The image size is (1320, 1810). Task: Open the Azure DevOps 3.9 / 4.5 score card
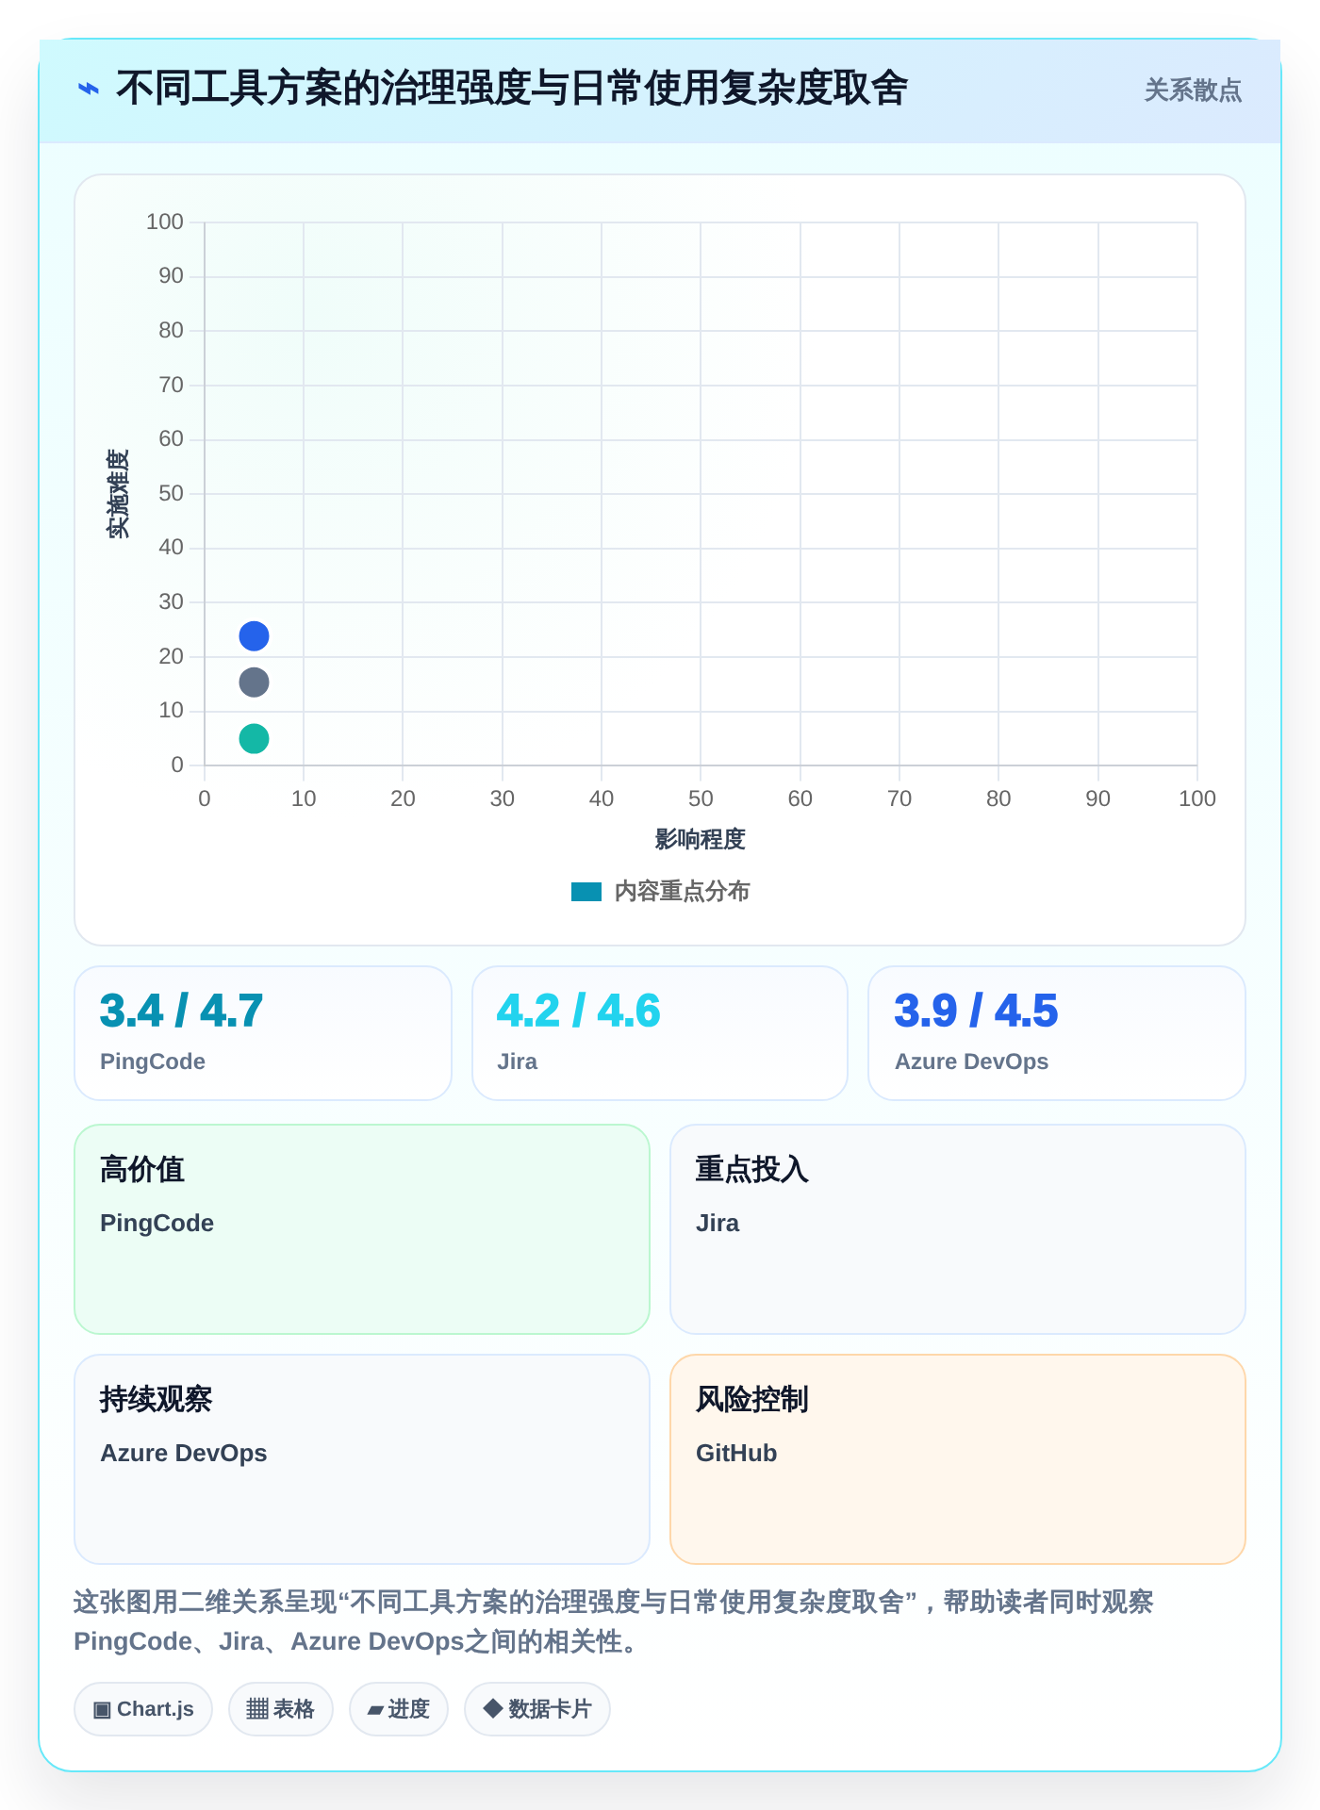(1057, 1033)
